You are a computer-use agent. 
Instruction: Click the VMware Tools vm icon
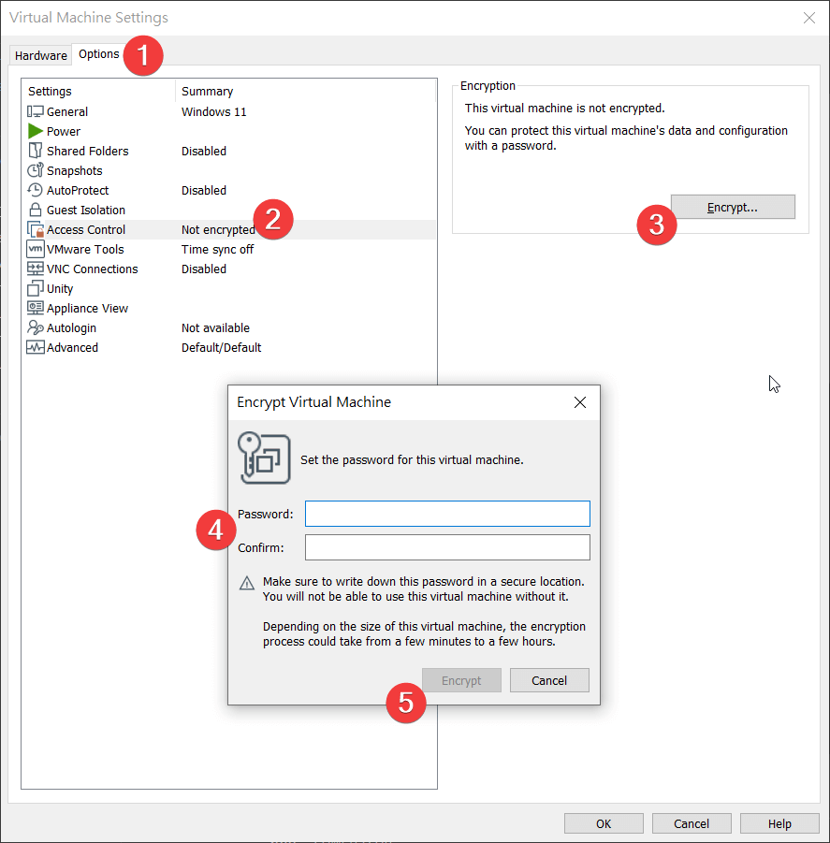click(x=36, y=250)
